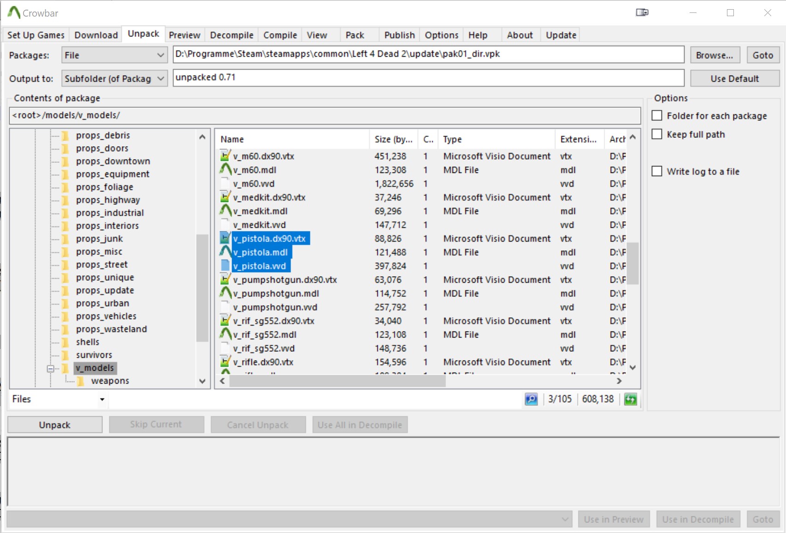786x533 pixels.
Task: Click the v_rifle.dx90.vtx file icon
Action: [x=225, y=362]
